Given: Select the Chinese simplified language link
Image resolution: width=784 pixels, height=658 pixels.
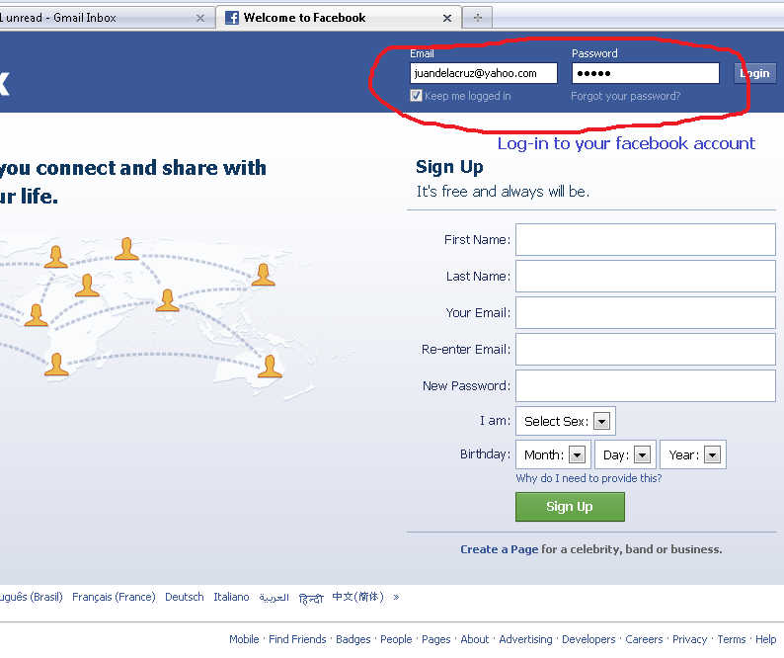Looking at the screenshot, I should 358,597.
